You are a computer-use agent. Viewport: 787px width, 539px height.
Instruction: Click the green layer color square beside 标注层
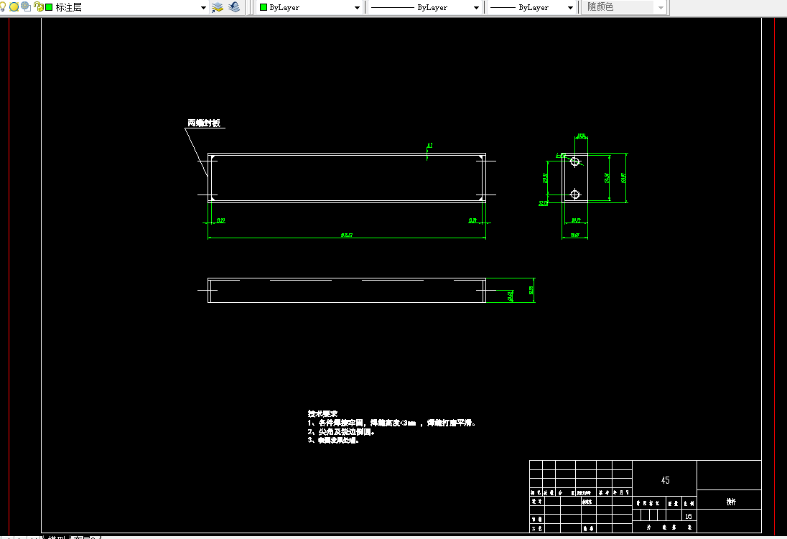pyautogui.click(x=49, y=7)
